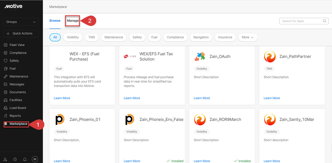The width and height of the screenshot is (332, 163).
Task: Click the Visibility tag on Zain_Sanity_10Mar card
Action: coord(272,132)
